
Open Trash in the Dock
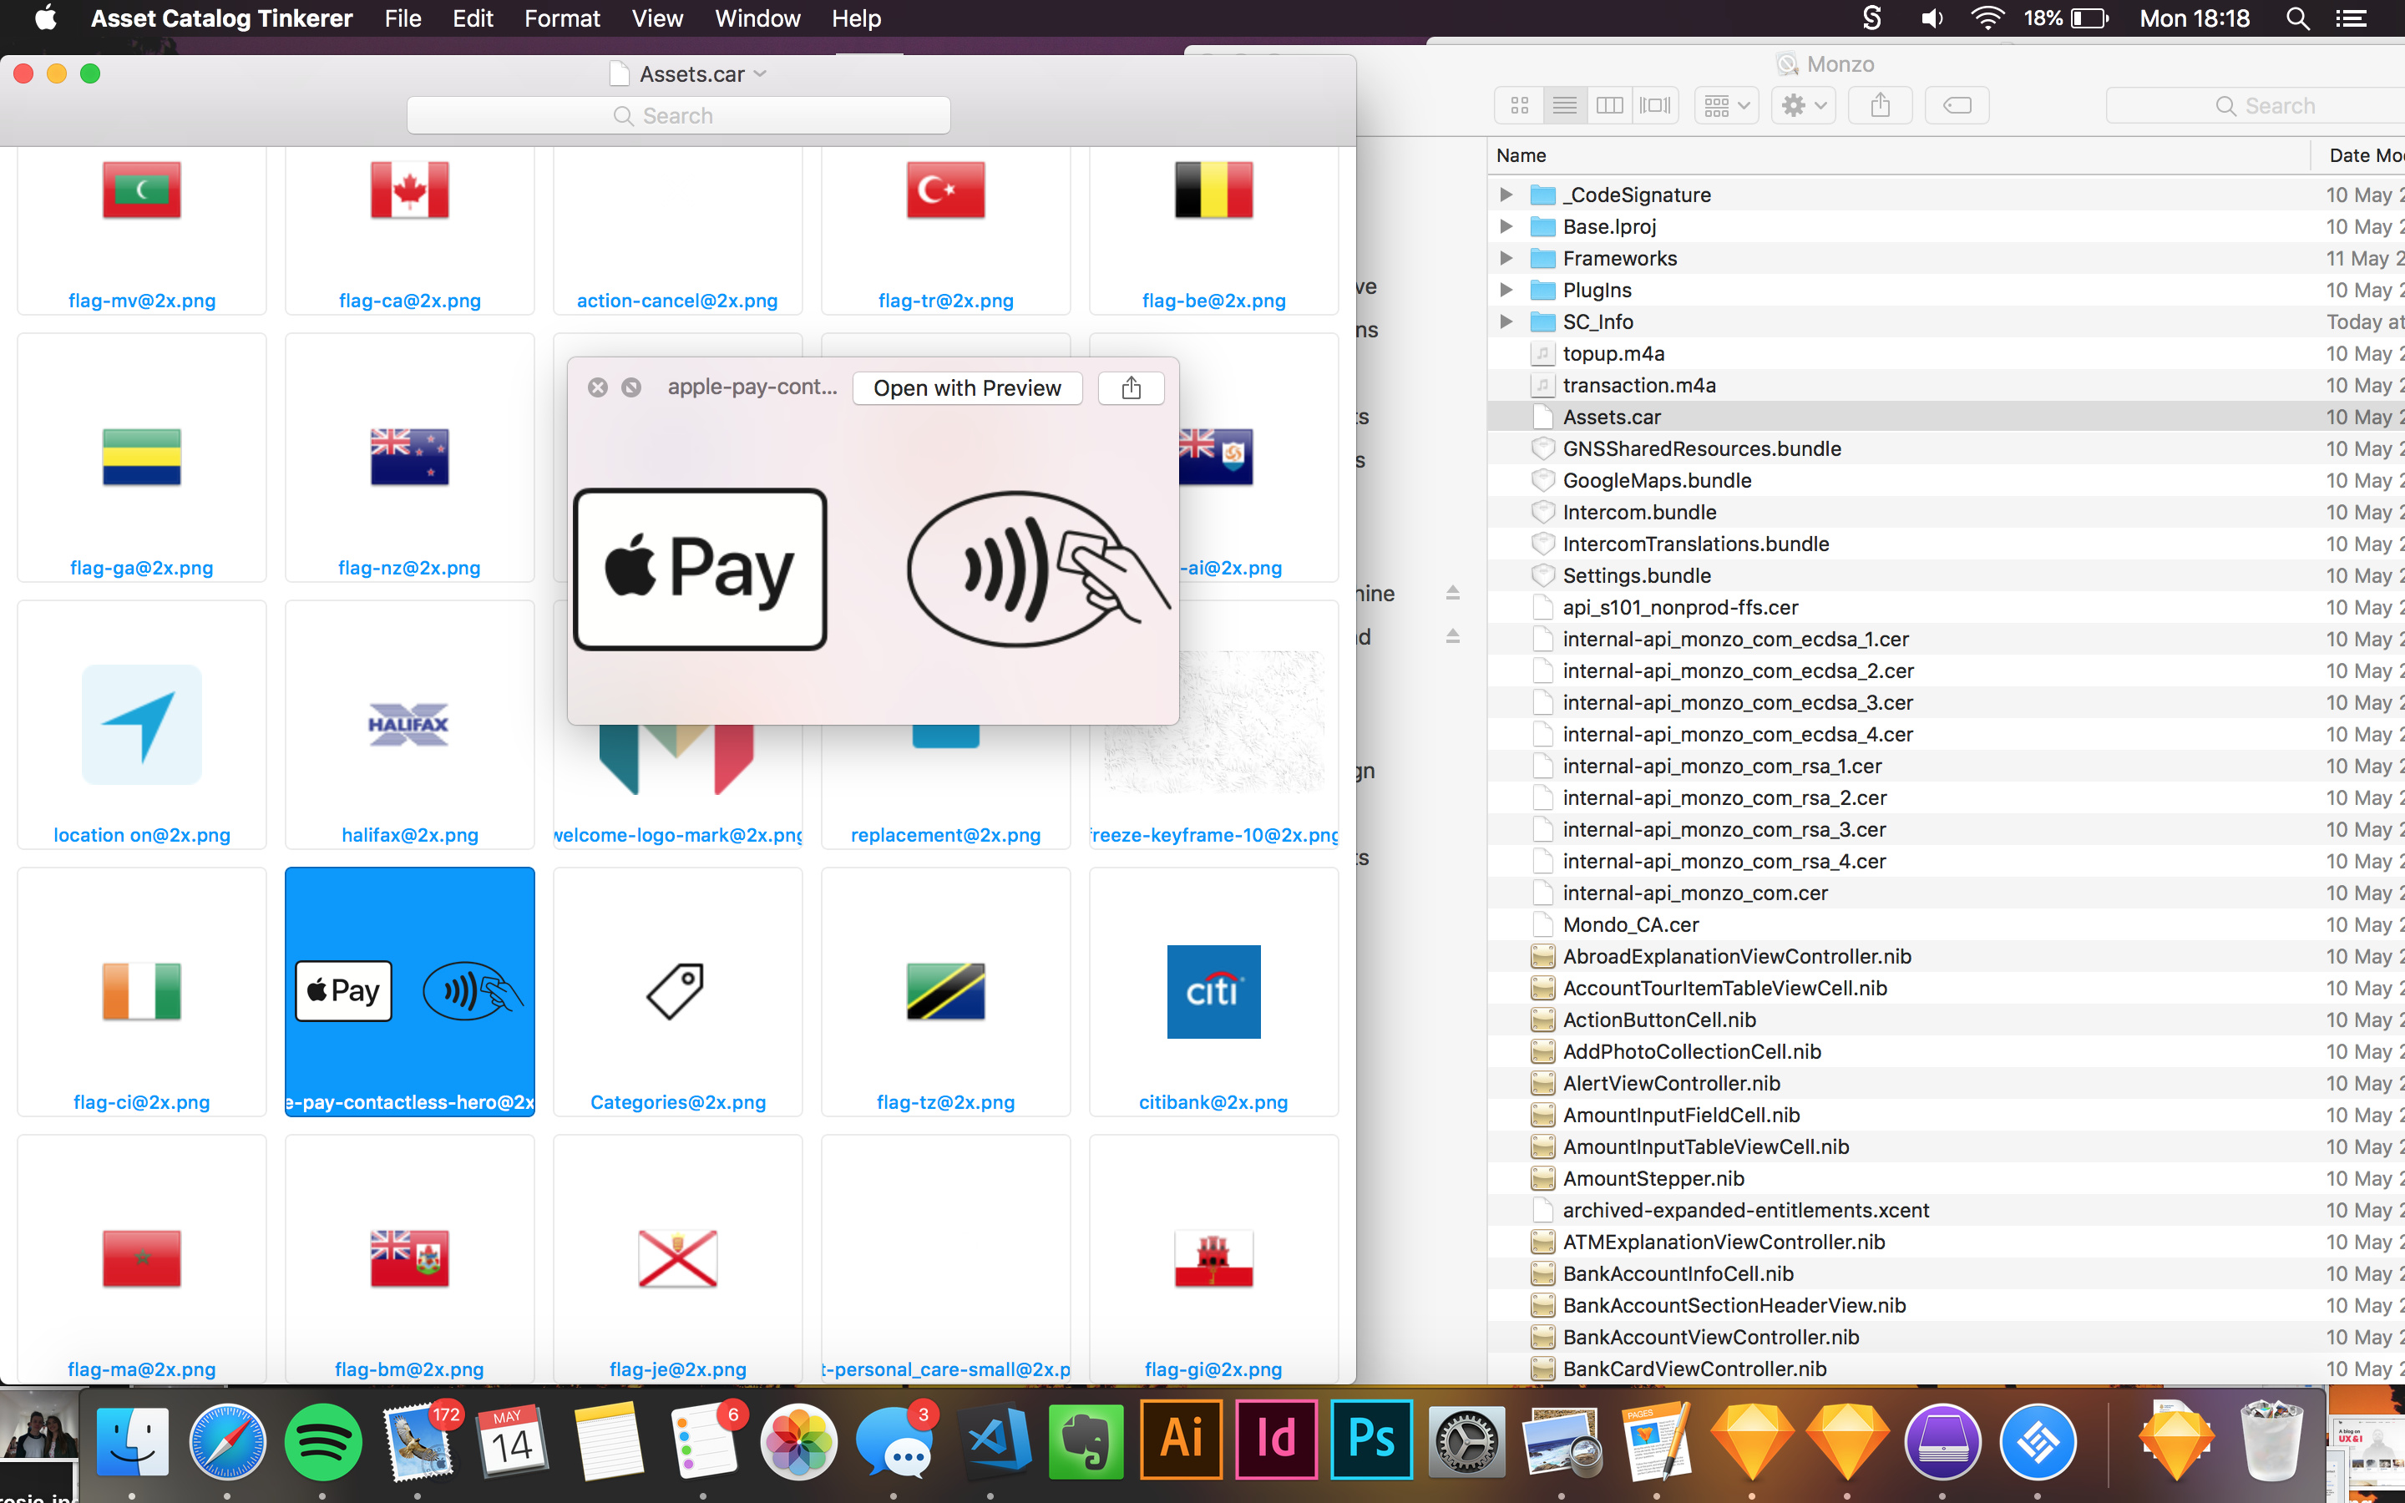(x=2272, y=1440)
